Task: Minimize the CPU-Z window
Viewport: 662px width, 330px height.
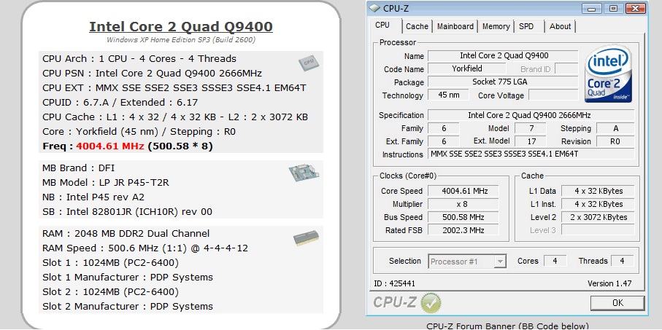Action: click(x=593, y=8)
